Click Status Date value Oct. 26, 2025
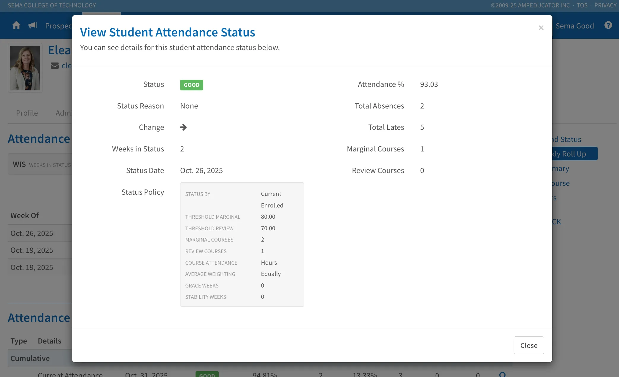This screenshot has width=619, height=377. click(201, 171)
